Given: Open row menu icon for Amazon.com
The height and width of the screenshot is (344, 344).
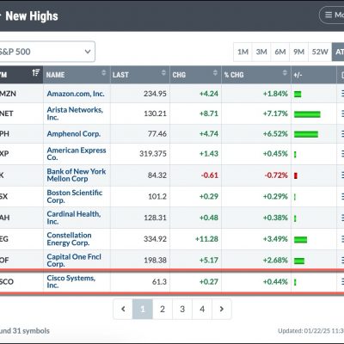Looking at the screenshot, I should pyautogui.click(x=342, y=94).
